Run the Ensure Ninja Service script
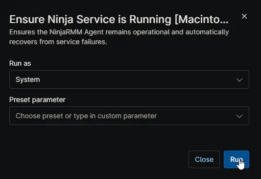This screenshot has height=179, width=261. [x=237, y=159]
